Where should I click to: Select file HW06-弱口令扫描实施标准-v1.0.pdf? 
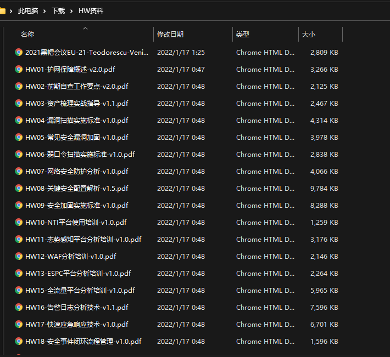click(80, 155)
